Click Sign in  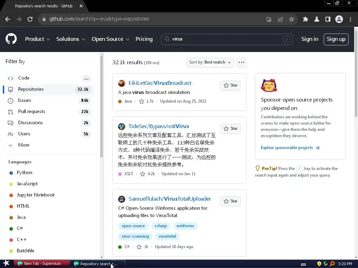coord(310,39)
